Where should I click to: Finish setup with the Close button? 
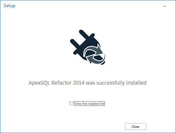click(136, 127)
